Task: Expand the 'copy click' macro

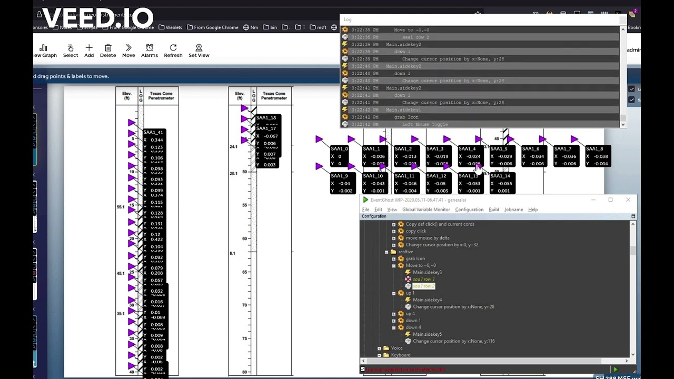Action: (x=393, y=231)
